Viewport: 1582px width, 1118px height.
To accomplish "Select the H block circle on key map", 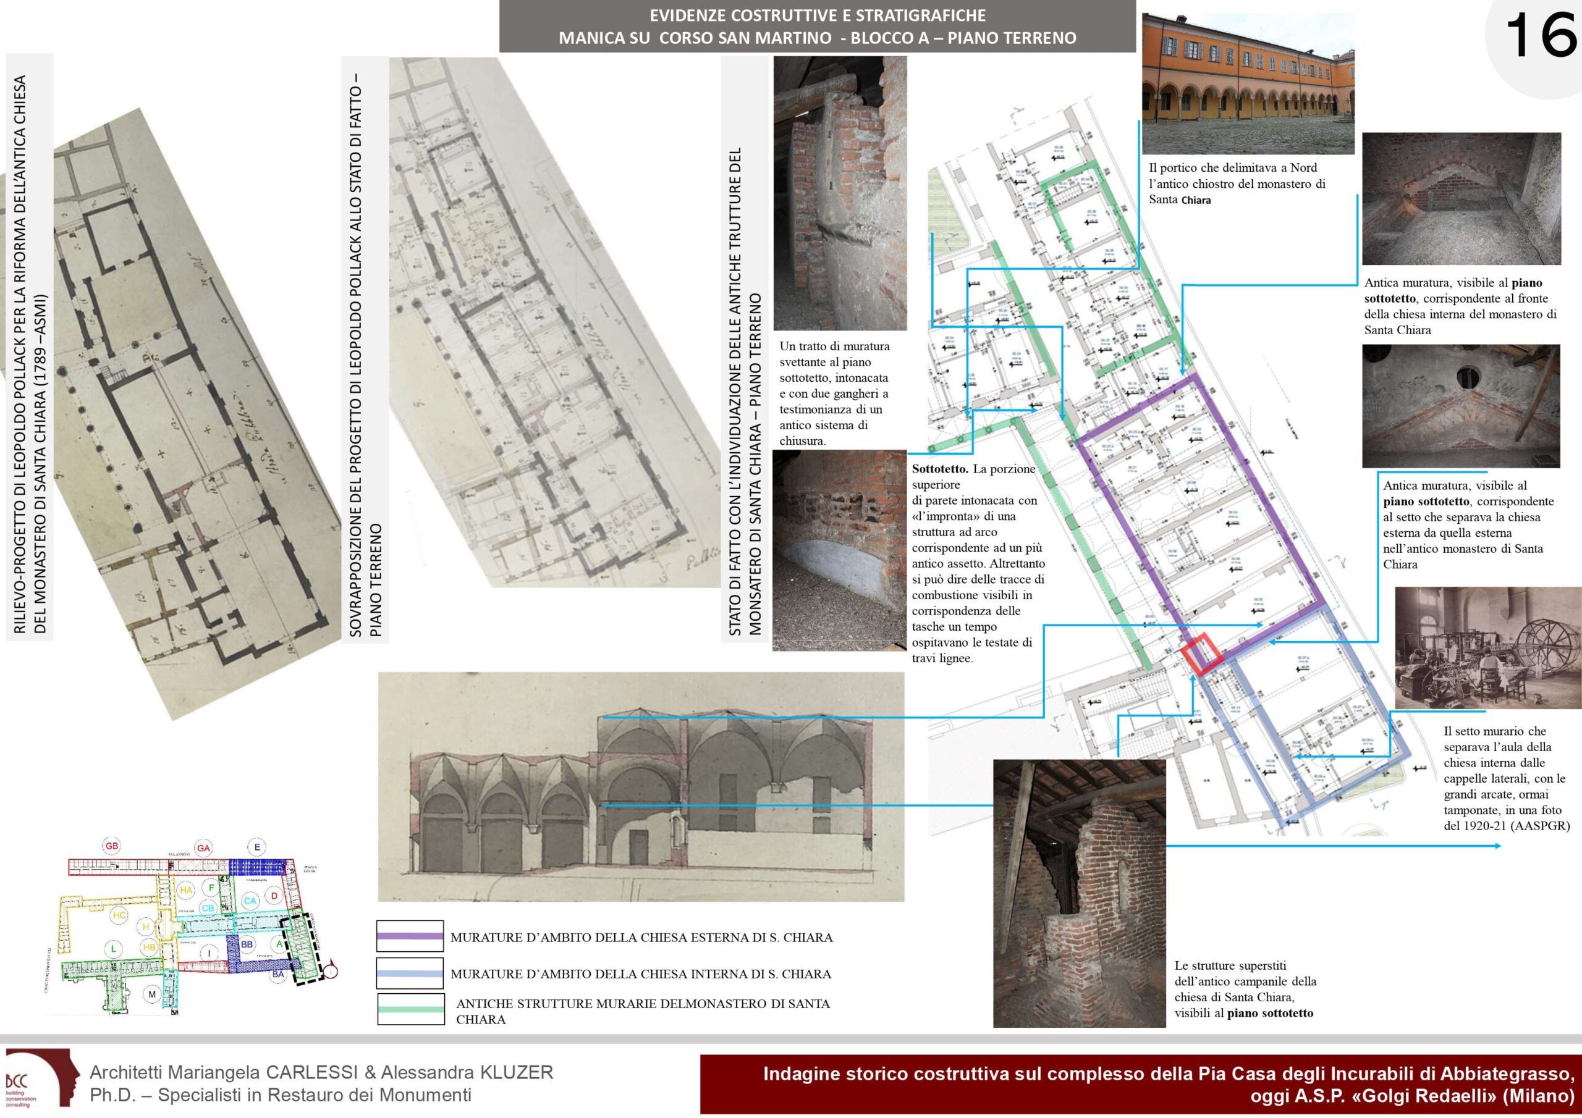I will coord(145,927).
